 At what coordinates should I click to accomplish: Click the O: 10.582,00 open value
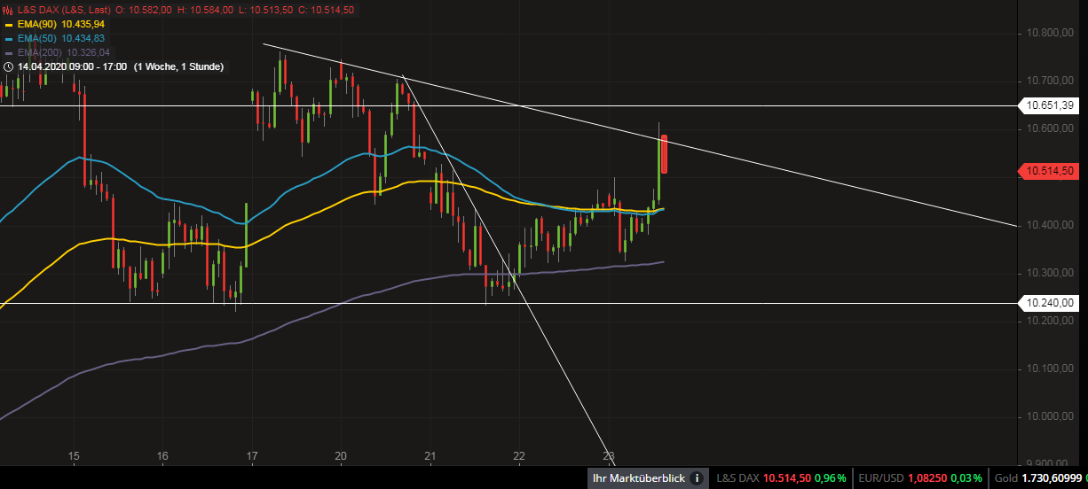[143, 10]
